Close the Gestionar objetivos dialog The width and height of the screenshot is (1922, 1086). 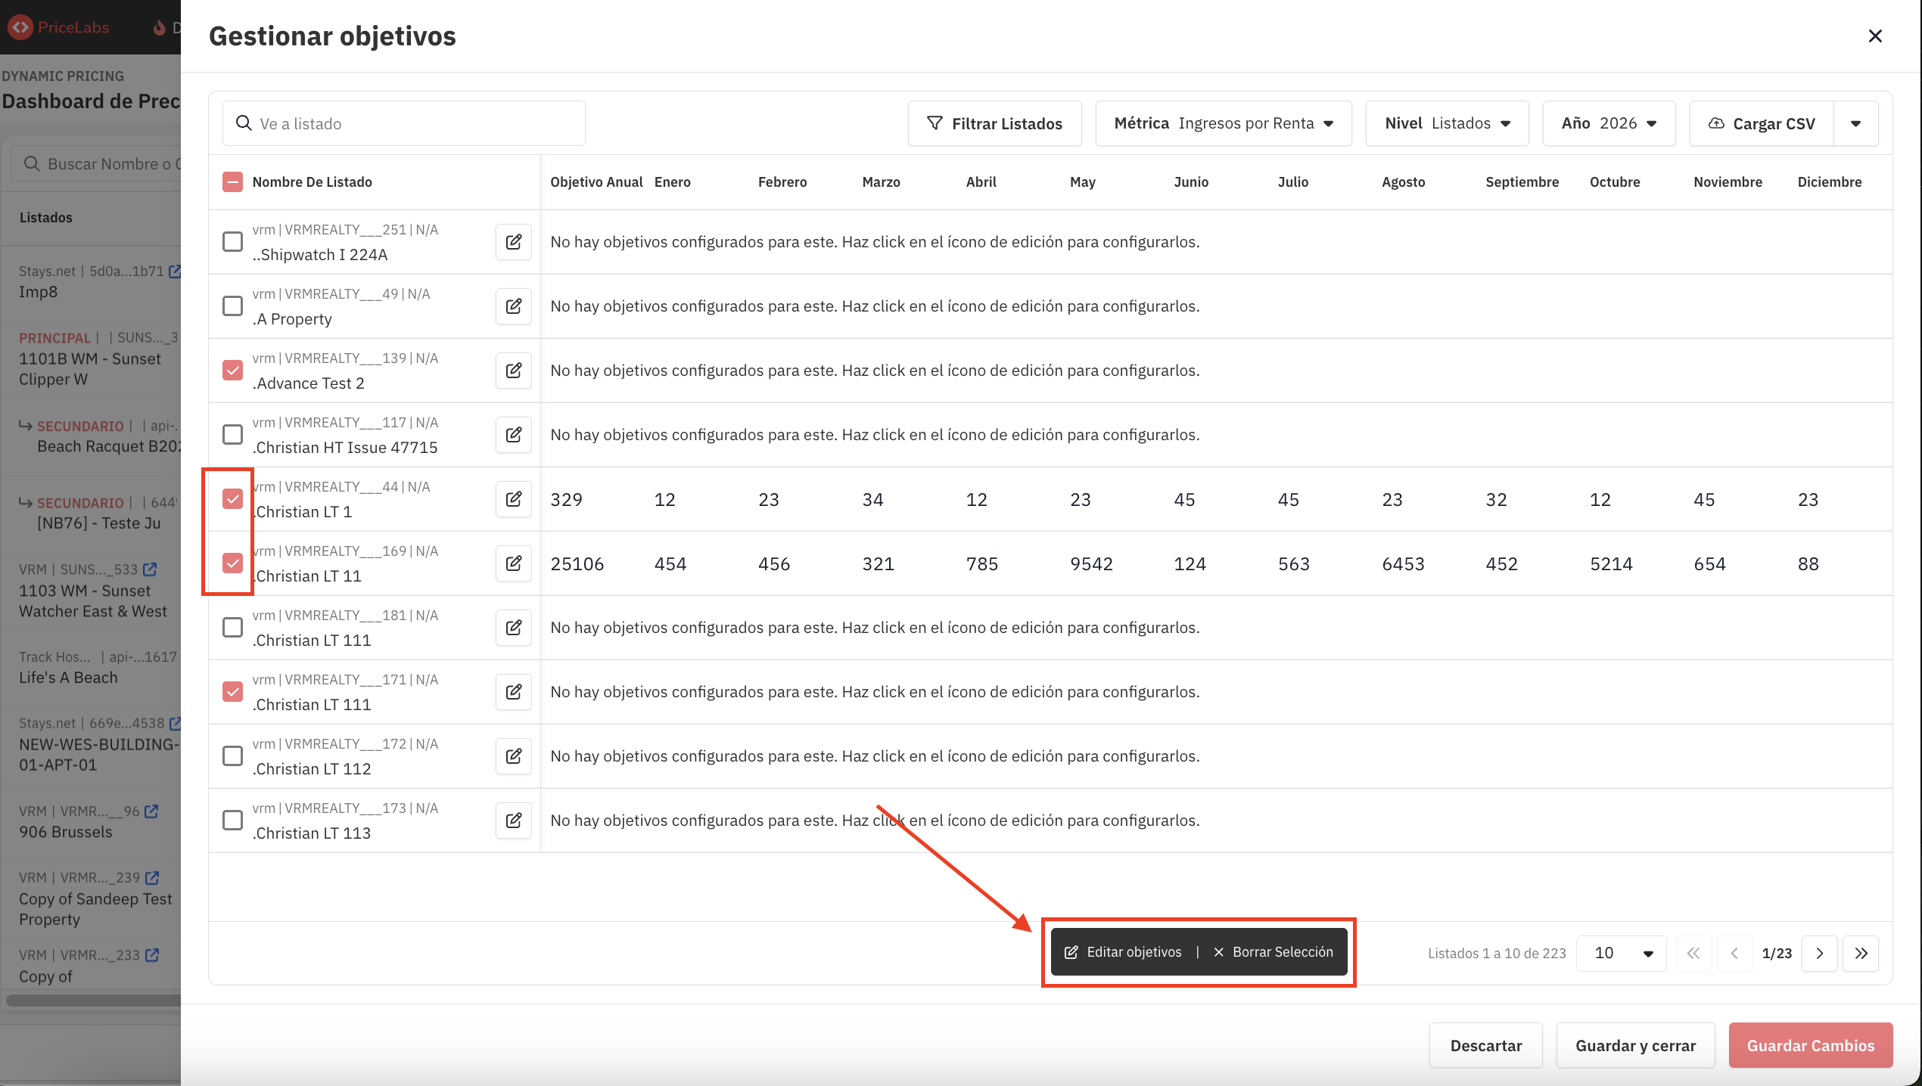coord(1875,36)
